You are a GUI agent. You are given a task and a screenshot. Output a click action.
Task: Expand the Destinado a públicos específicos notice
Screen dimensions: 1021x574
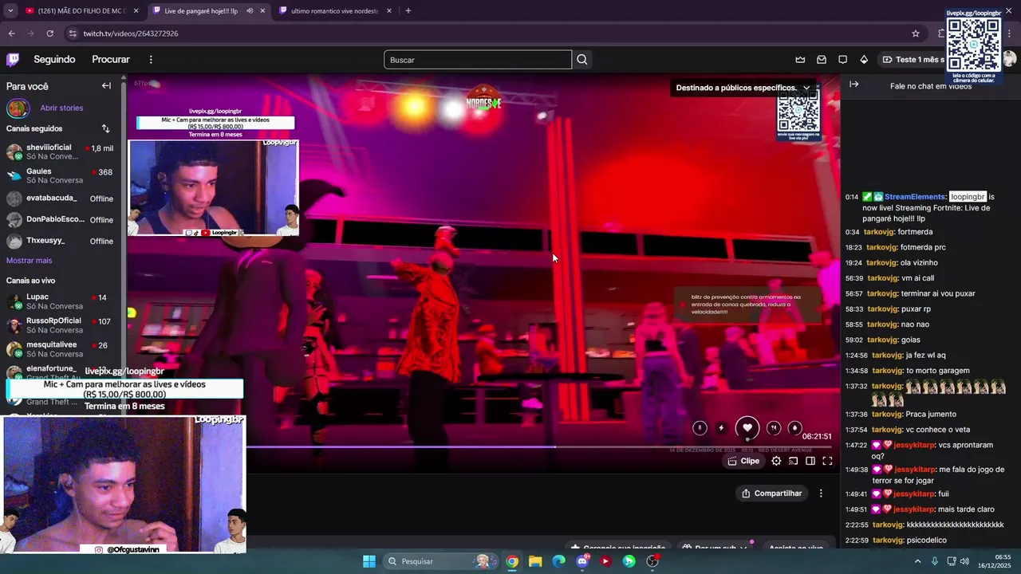point(806,88)
